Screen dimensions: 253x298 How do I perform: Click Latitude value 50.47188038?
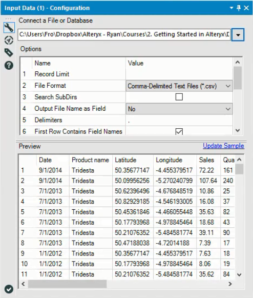coord(132,243)
